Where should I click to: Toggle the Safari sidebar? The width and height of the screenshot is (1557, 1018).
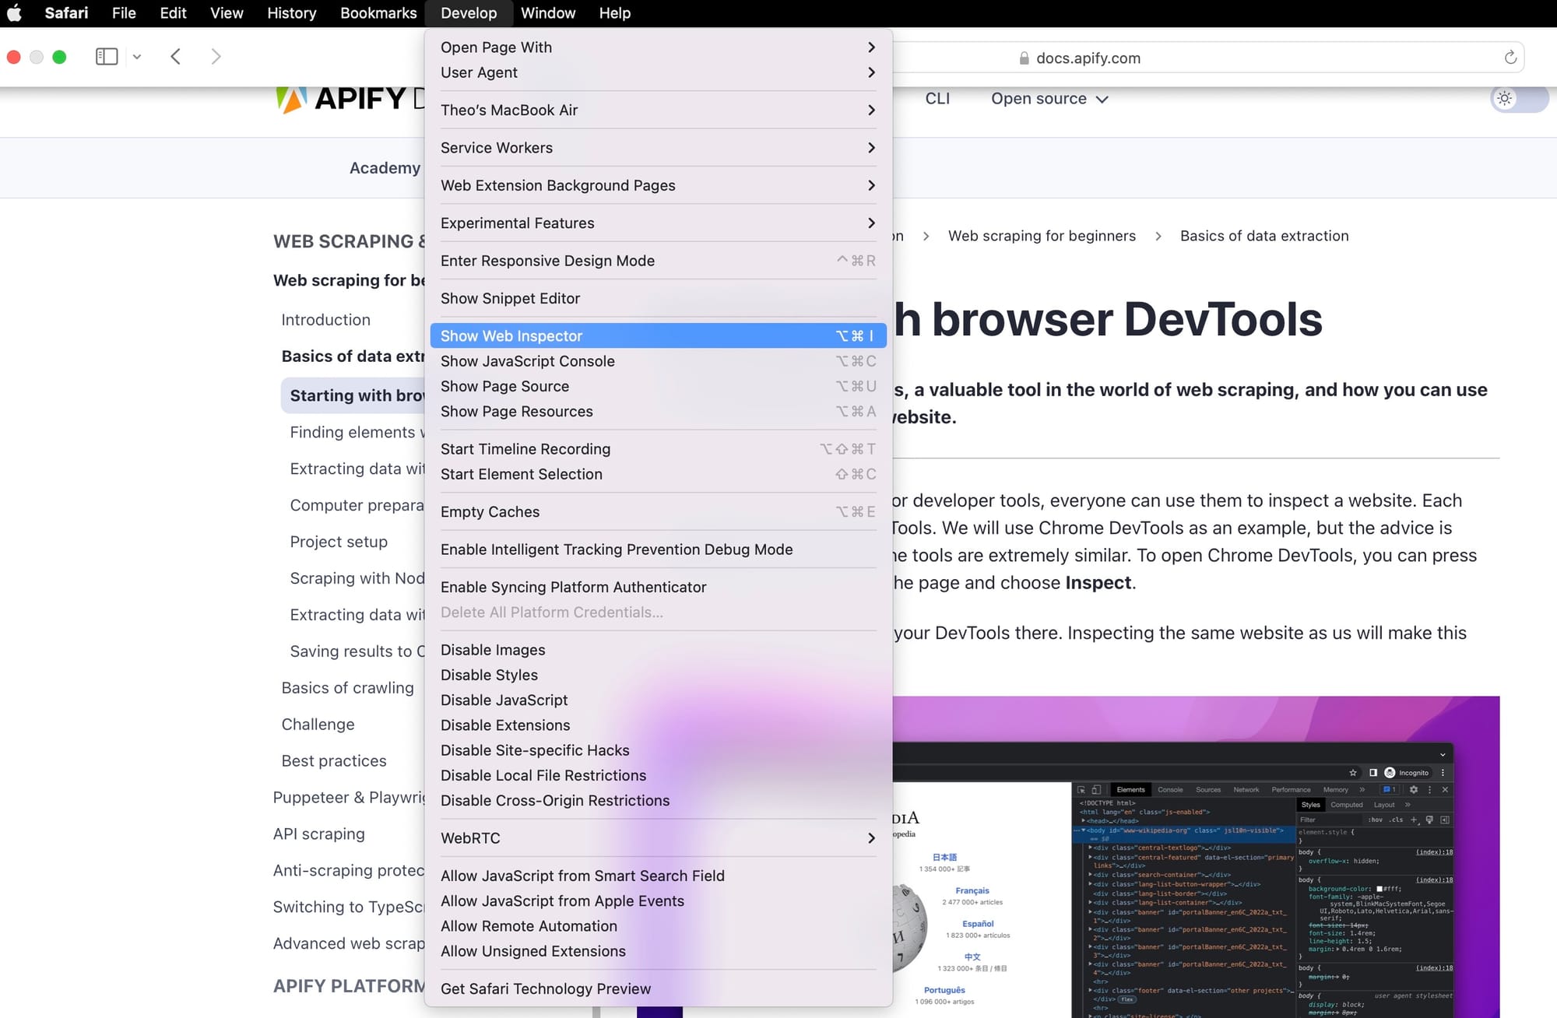point(107,56)
